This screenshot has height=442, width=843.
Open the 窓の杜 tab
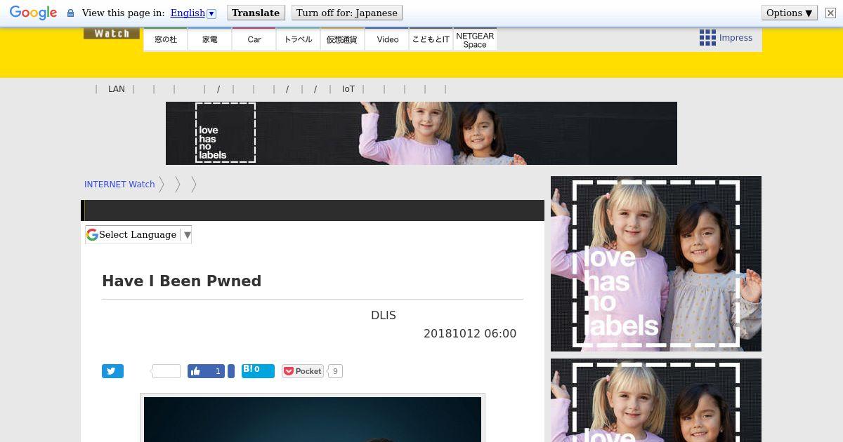[166, 39]
